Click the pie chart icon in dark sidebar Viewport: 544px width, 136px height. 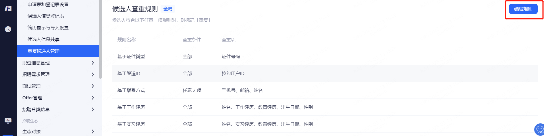click(x=8, y=29)
